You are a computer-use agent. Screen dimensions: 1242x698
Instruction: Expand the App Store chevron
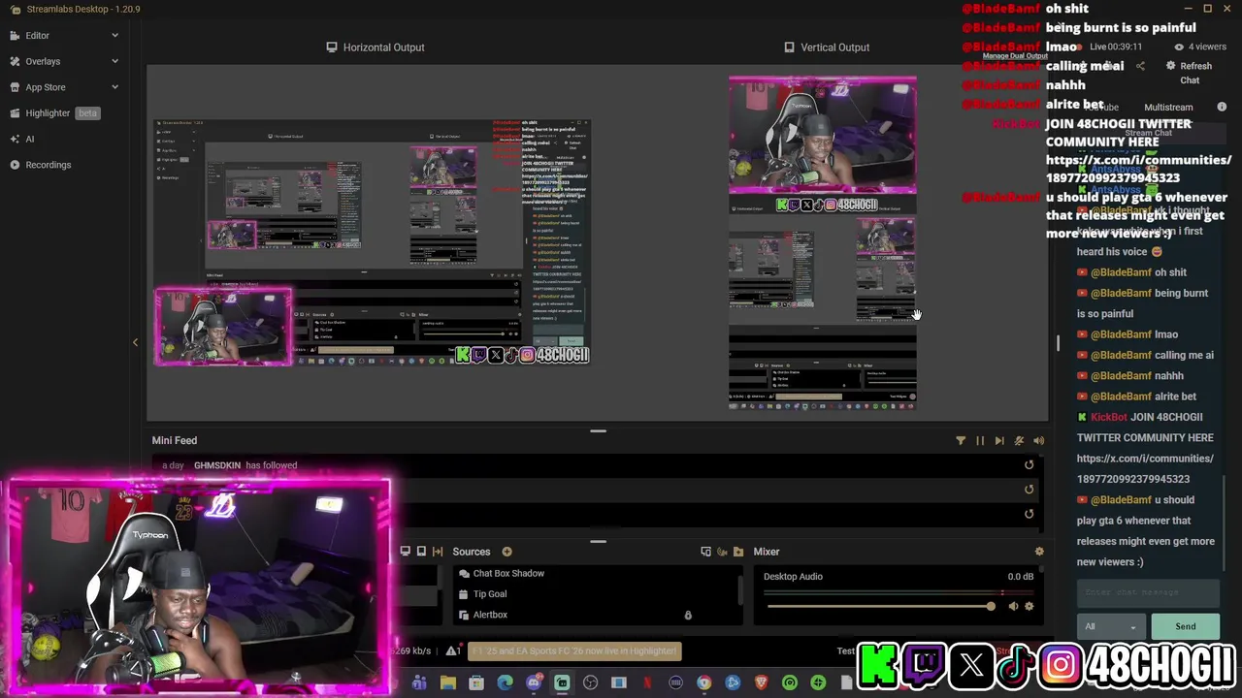[114, 87]
